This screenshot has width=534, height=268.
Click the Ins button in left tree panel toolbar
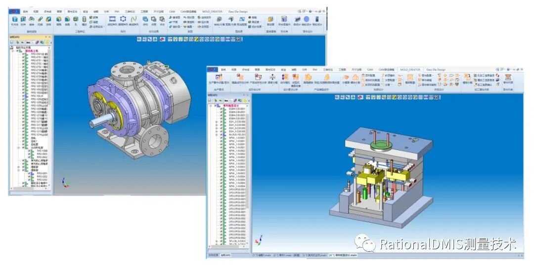29,42
